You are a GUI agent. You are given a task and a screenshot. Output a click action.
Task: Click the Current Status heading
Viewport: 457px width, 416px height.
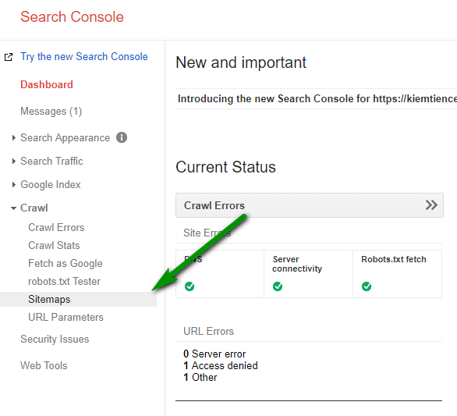click(225, 167)
